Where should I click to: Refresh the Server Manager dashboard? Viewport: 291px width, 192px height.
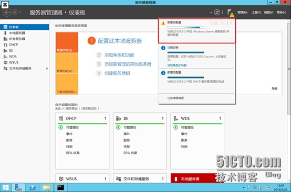pos(217,13)
